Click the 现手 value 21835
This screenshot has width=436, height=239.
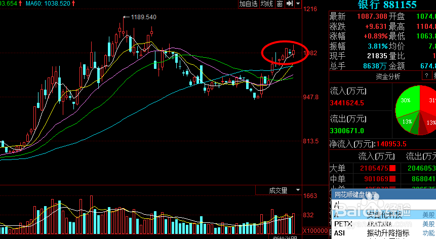pos(377,56)
